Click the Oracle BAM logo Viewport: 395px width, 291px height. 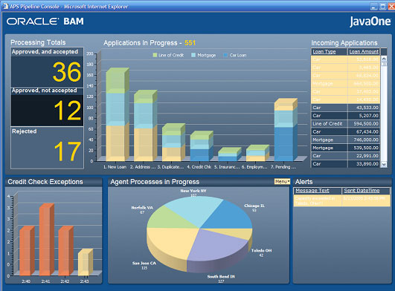[45, 22]
